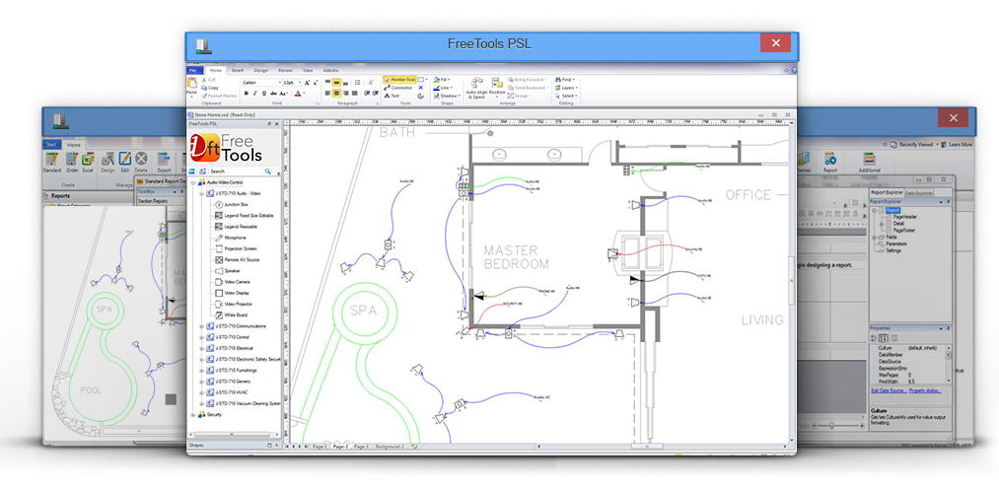Collapse the Audio-Video-Control tree node
Screen dimensions: 999x488
point(192,182)
